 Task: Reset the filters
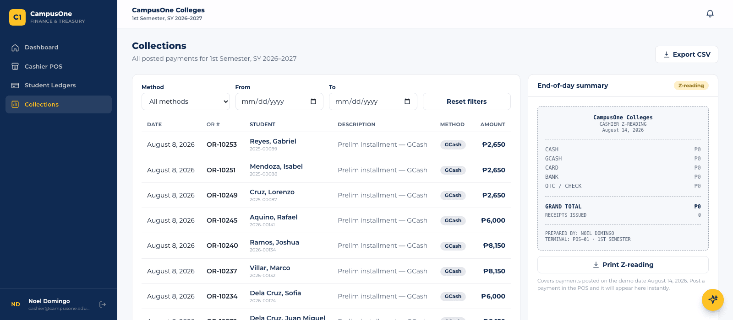pyautogui.click(x=467, y=101)
